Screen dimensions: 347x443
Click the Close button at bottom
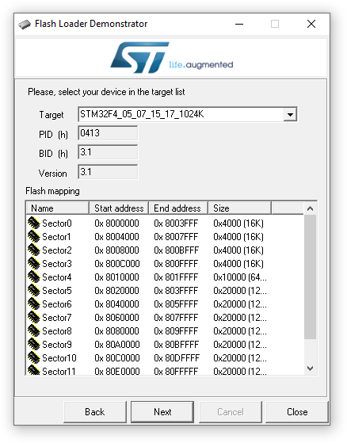coord(297,412)
